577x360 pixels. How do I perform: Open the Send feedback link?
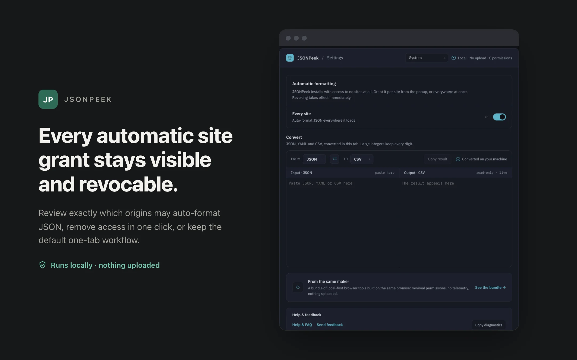pos(330,325)
